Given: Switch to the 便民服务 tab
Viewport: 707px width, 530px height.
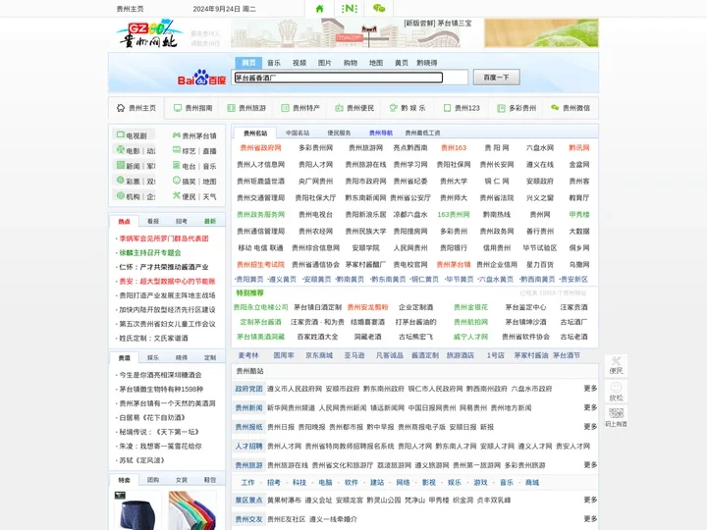Looking at the screenshot, I should pos(339,132).
